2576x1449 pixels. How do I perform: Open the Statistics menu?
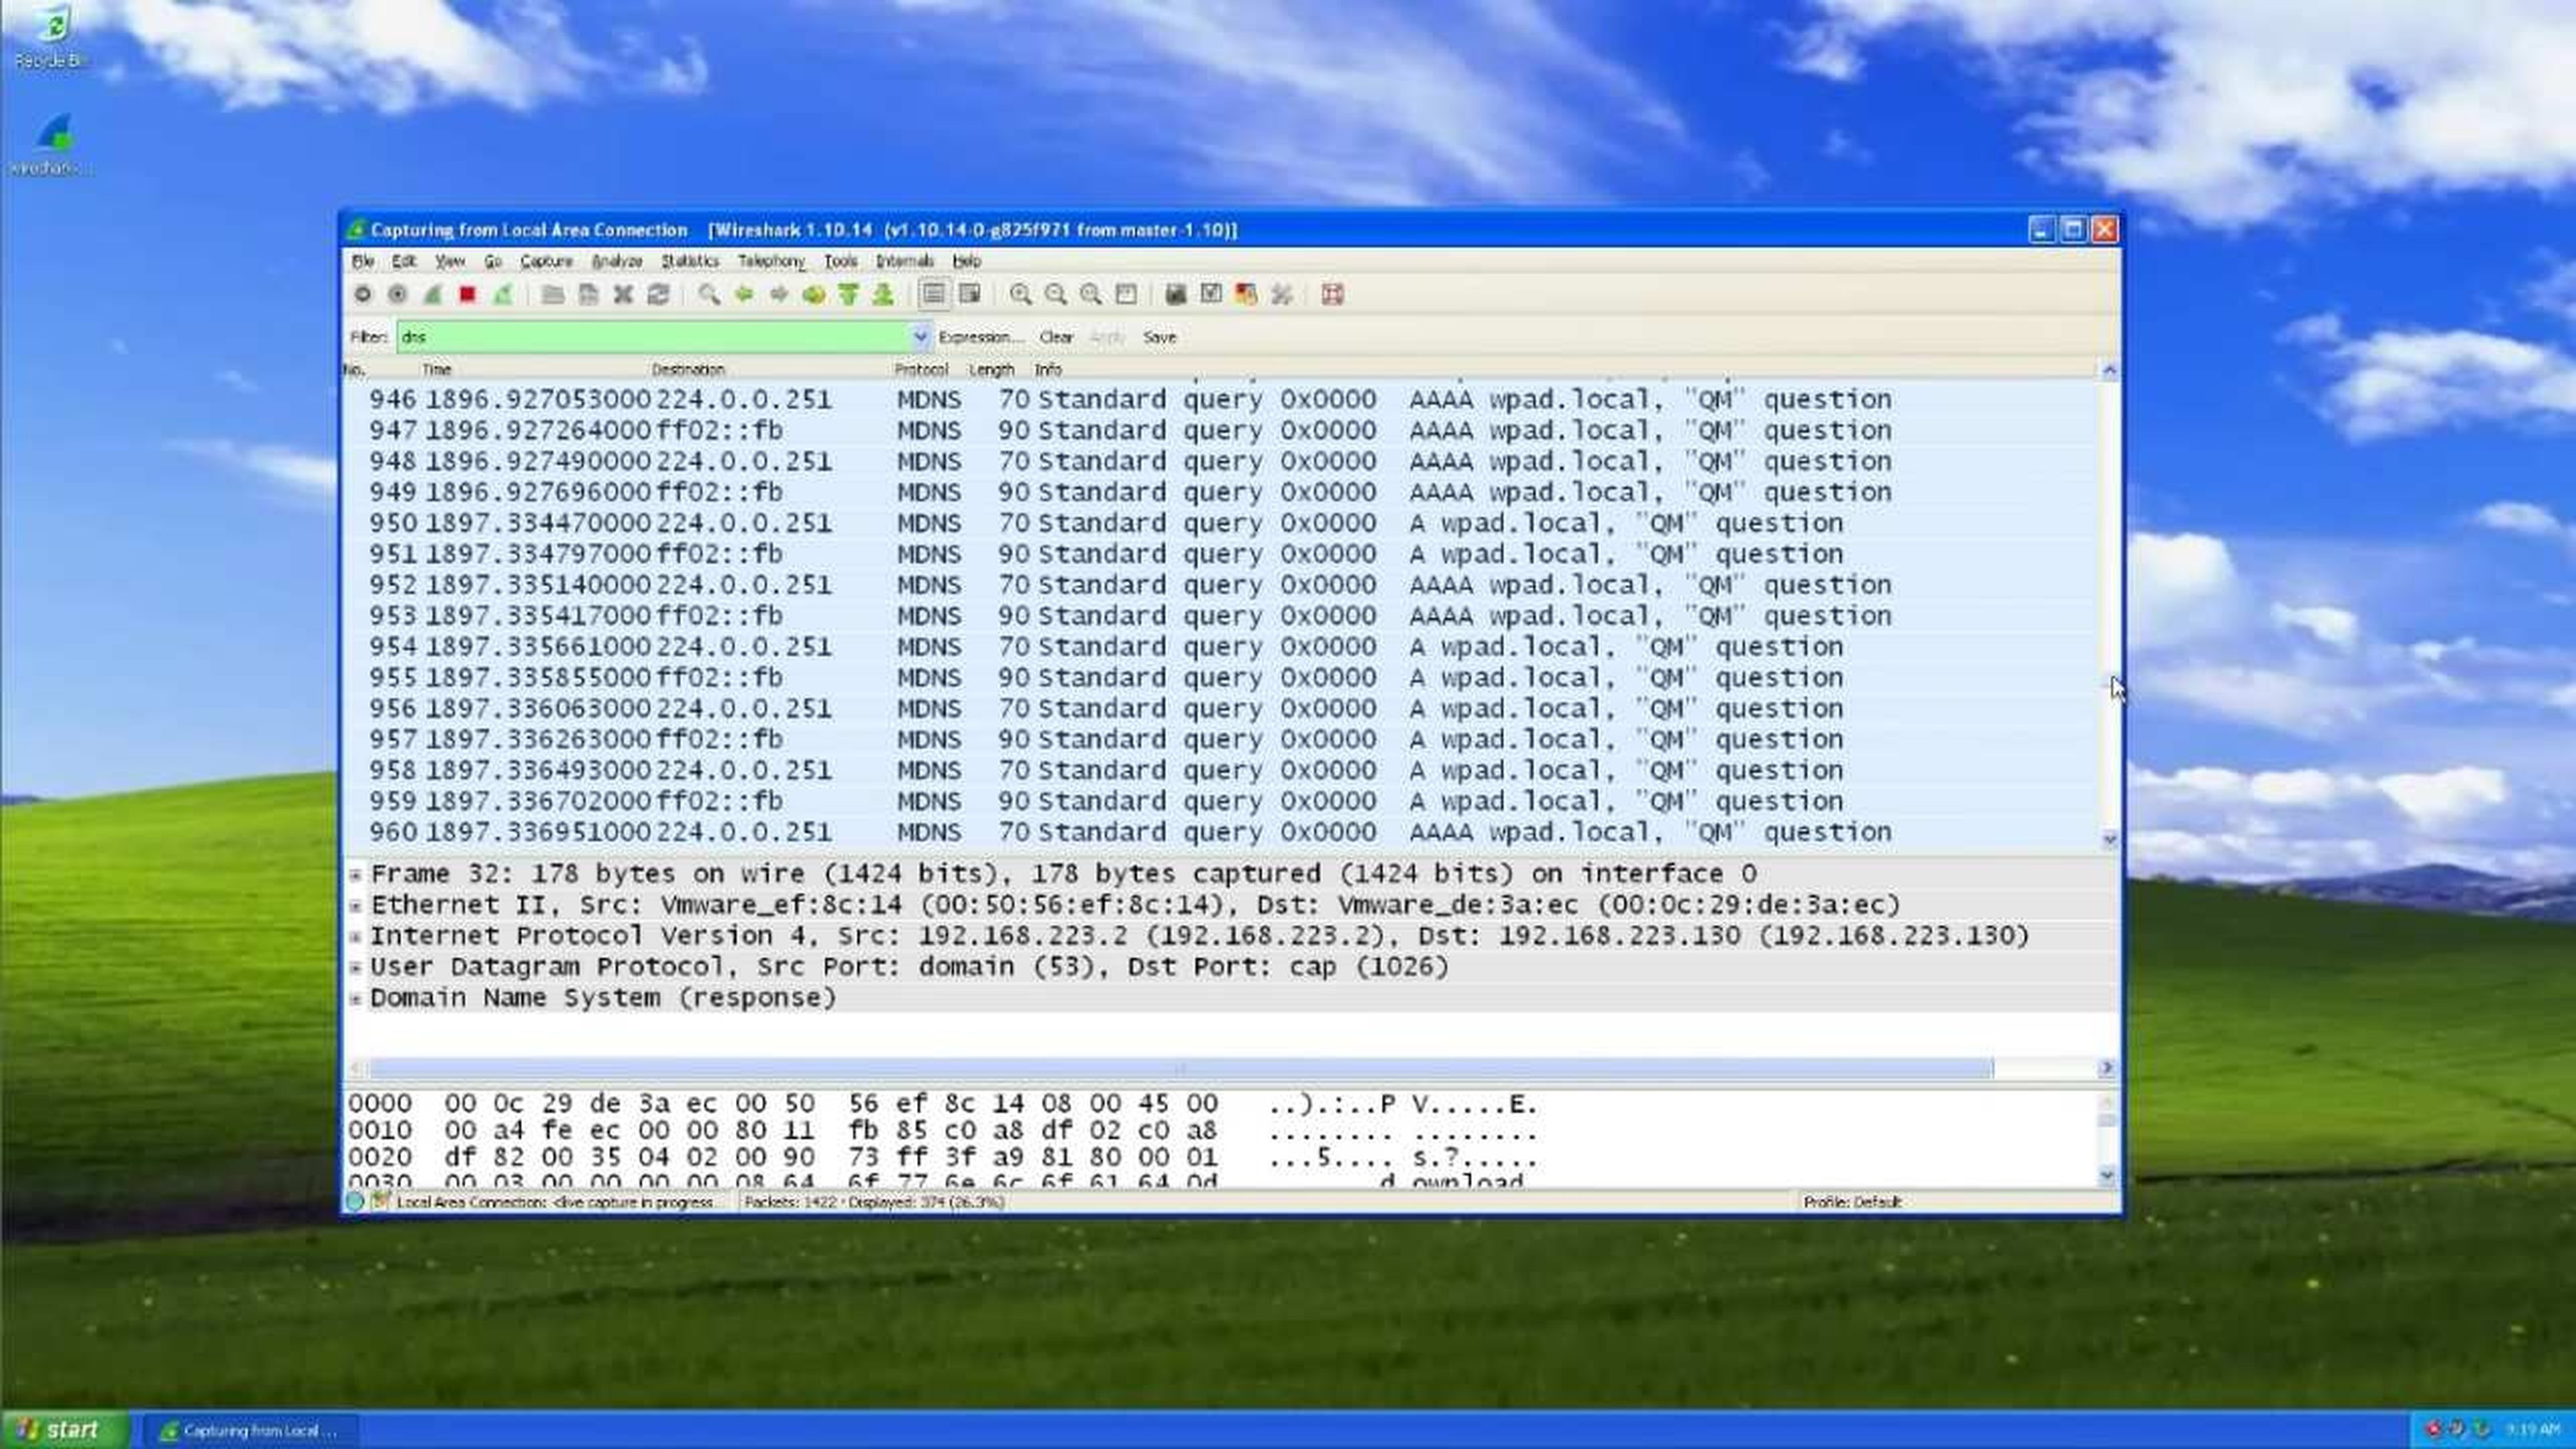tap(690, 261)
